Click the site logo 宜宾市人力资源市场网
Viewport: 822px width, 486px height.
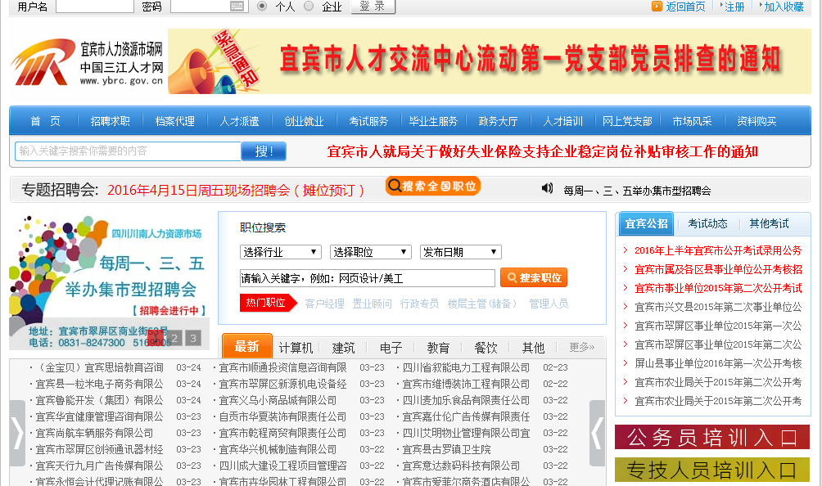[87, 63]
